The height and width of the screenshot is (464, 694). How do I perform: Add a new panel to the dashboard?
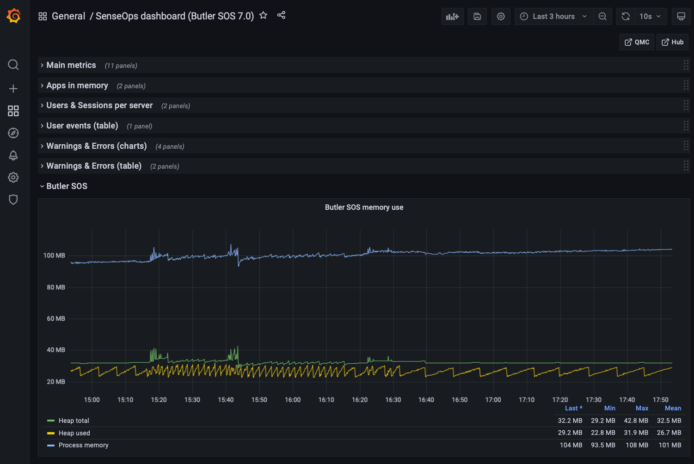point(452,16)
